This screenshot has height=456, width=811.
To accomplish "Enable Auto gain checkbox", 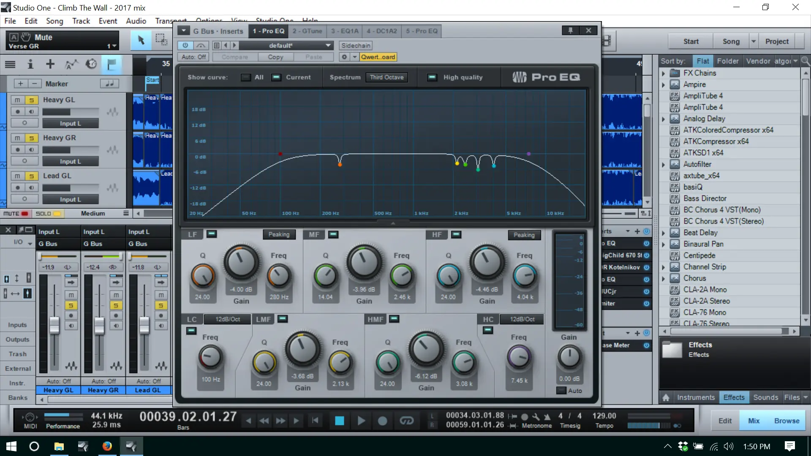I will click(561, 391).
